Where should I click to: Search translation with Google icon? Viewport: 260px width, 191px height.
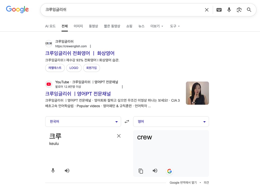coord(170,171)
